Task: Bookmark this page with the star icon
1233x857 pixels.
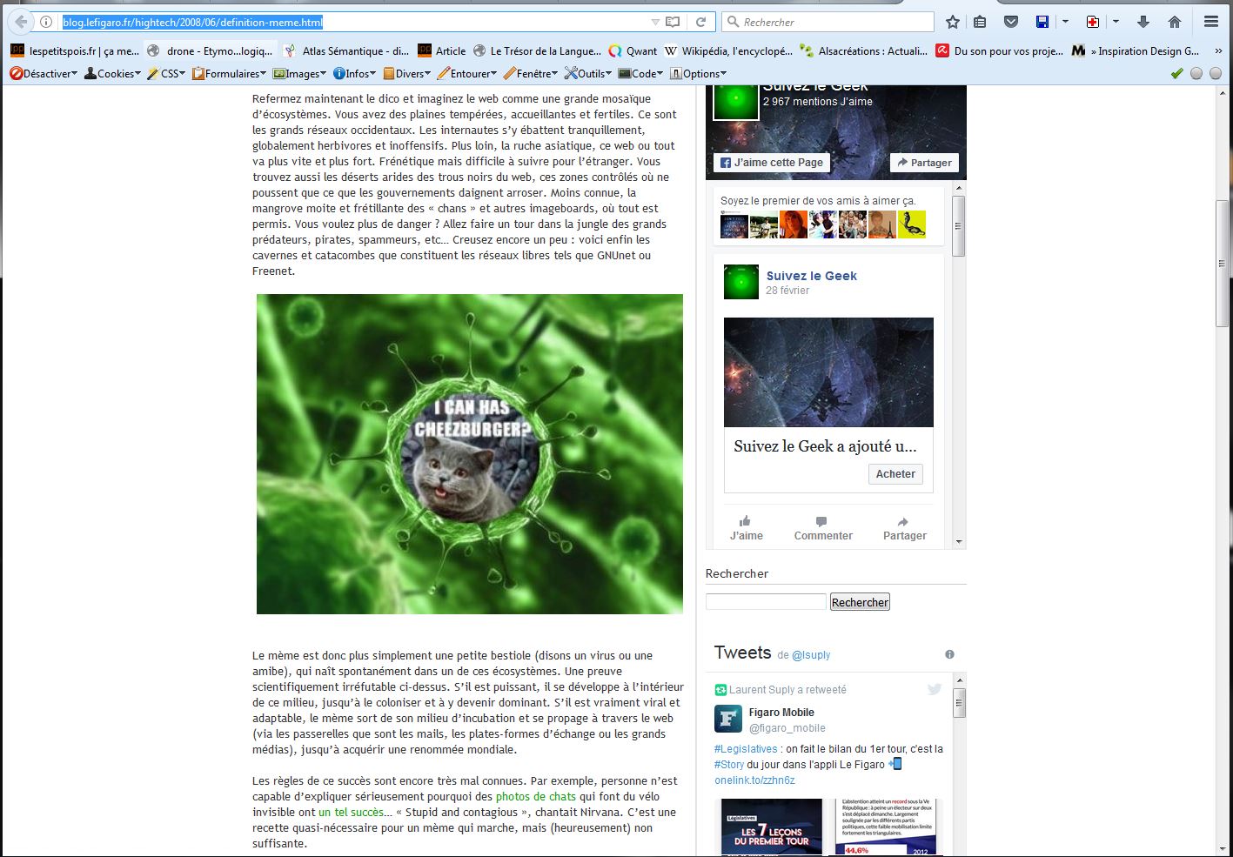Action: click(x=953, y=22)
